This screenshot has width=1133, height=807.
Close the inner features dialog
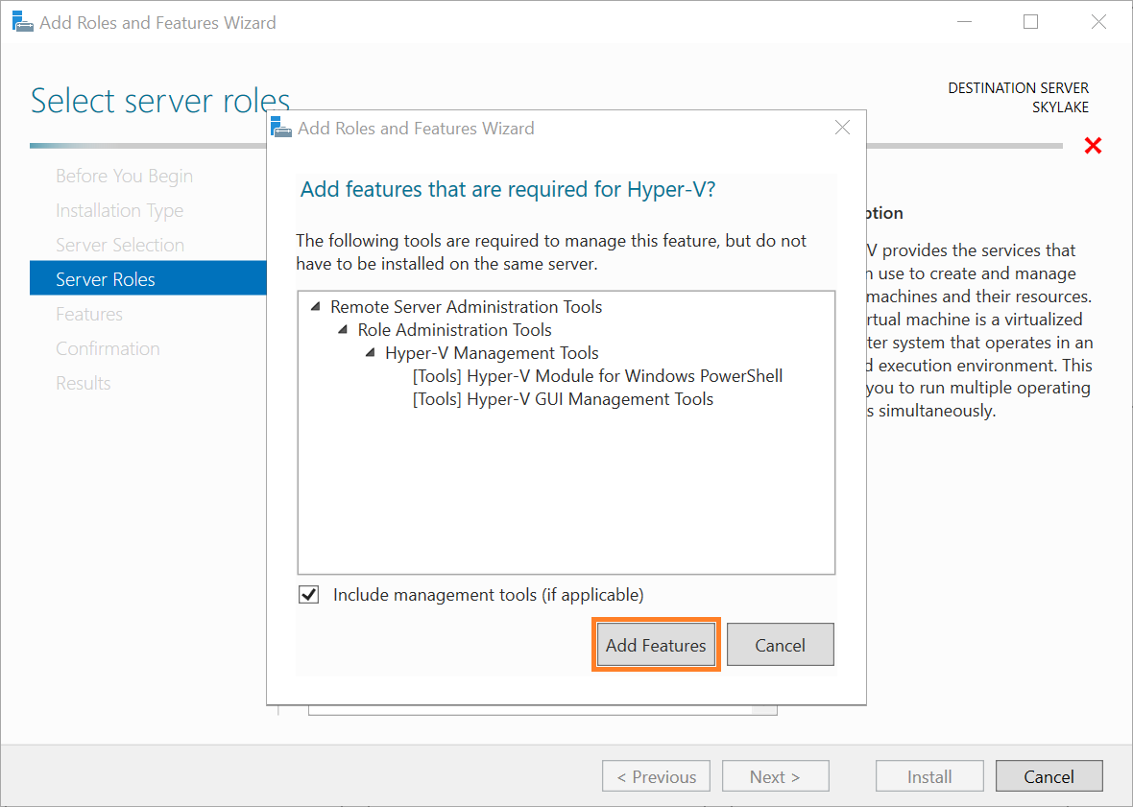842,128
